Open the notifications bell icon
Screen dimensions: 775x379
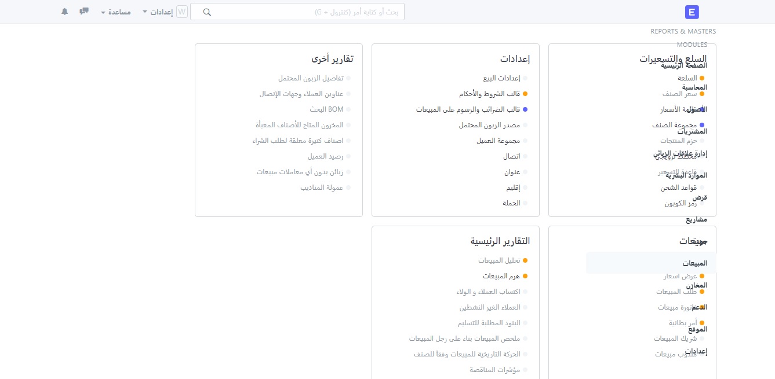[64, 11]
